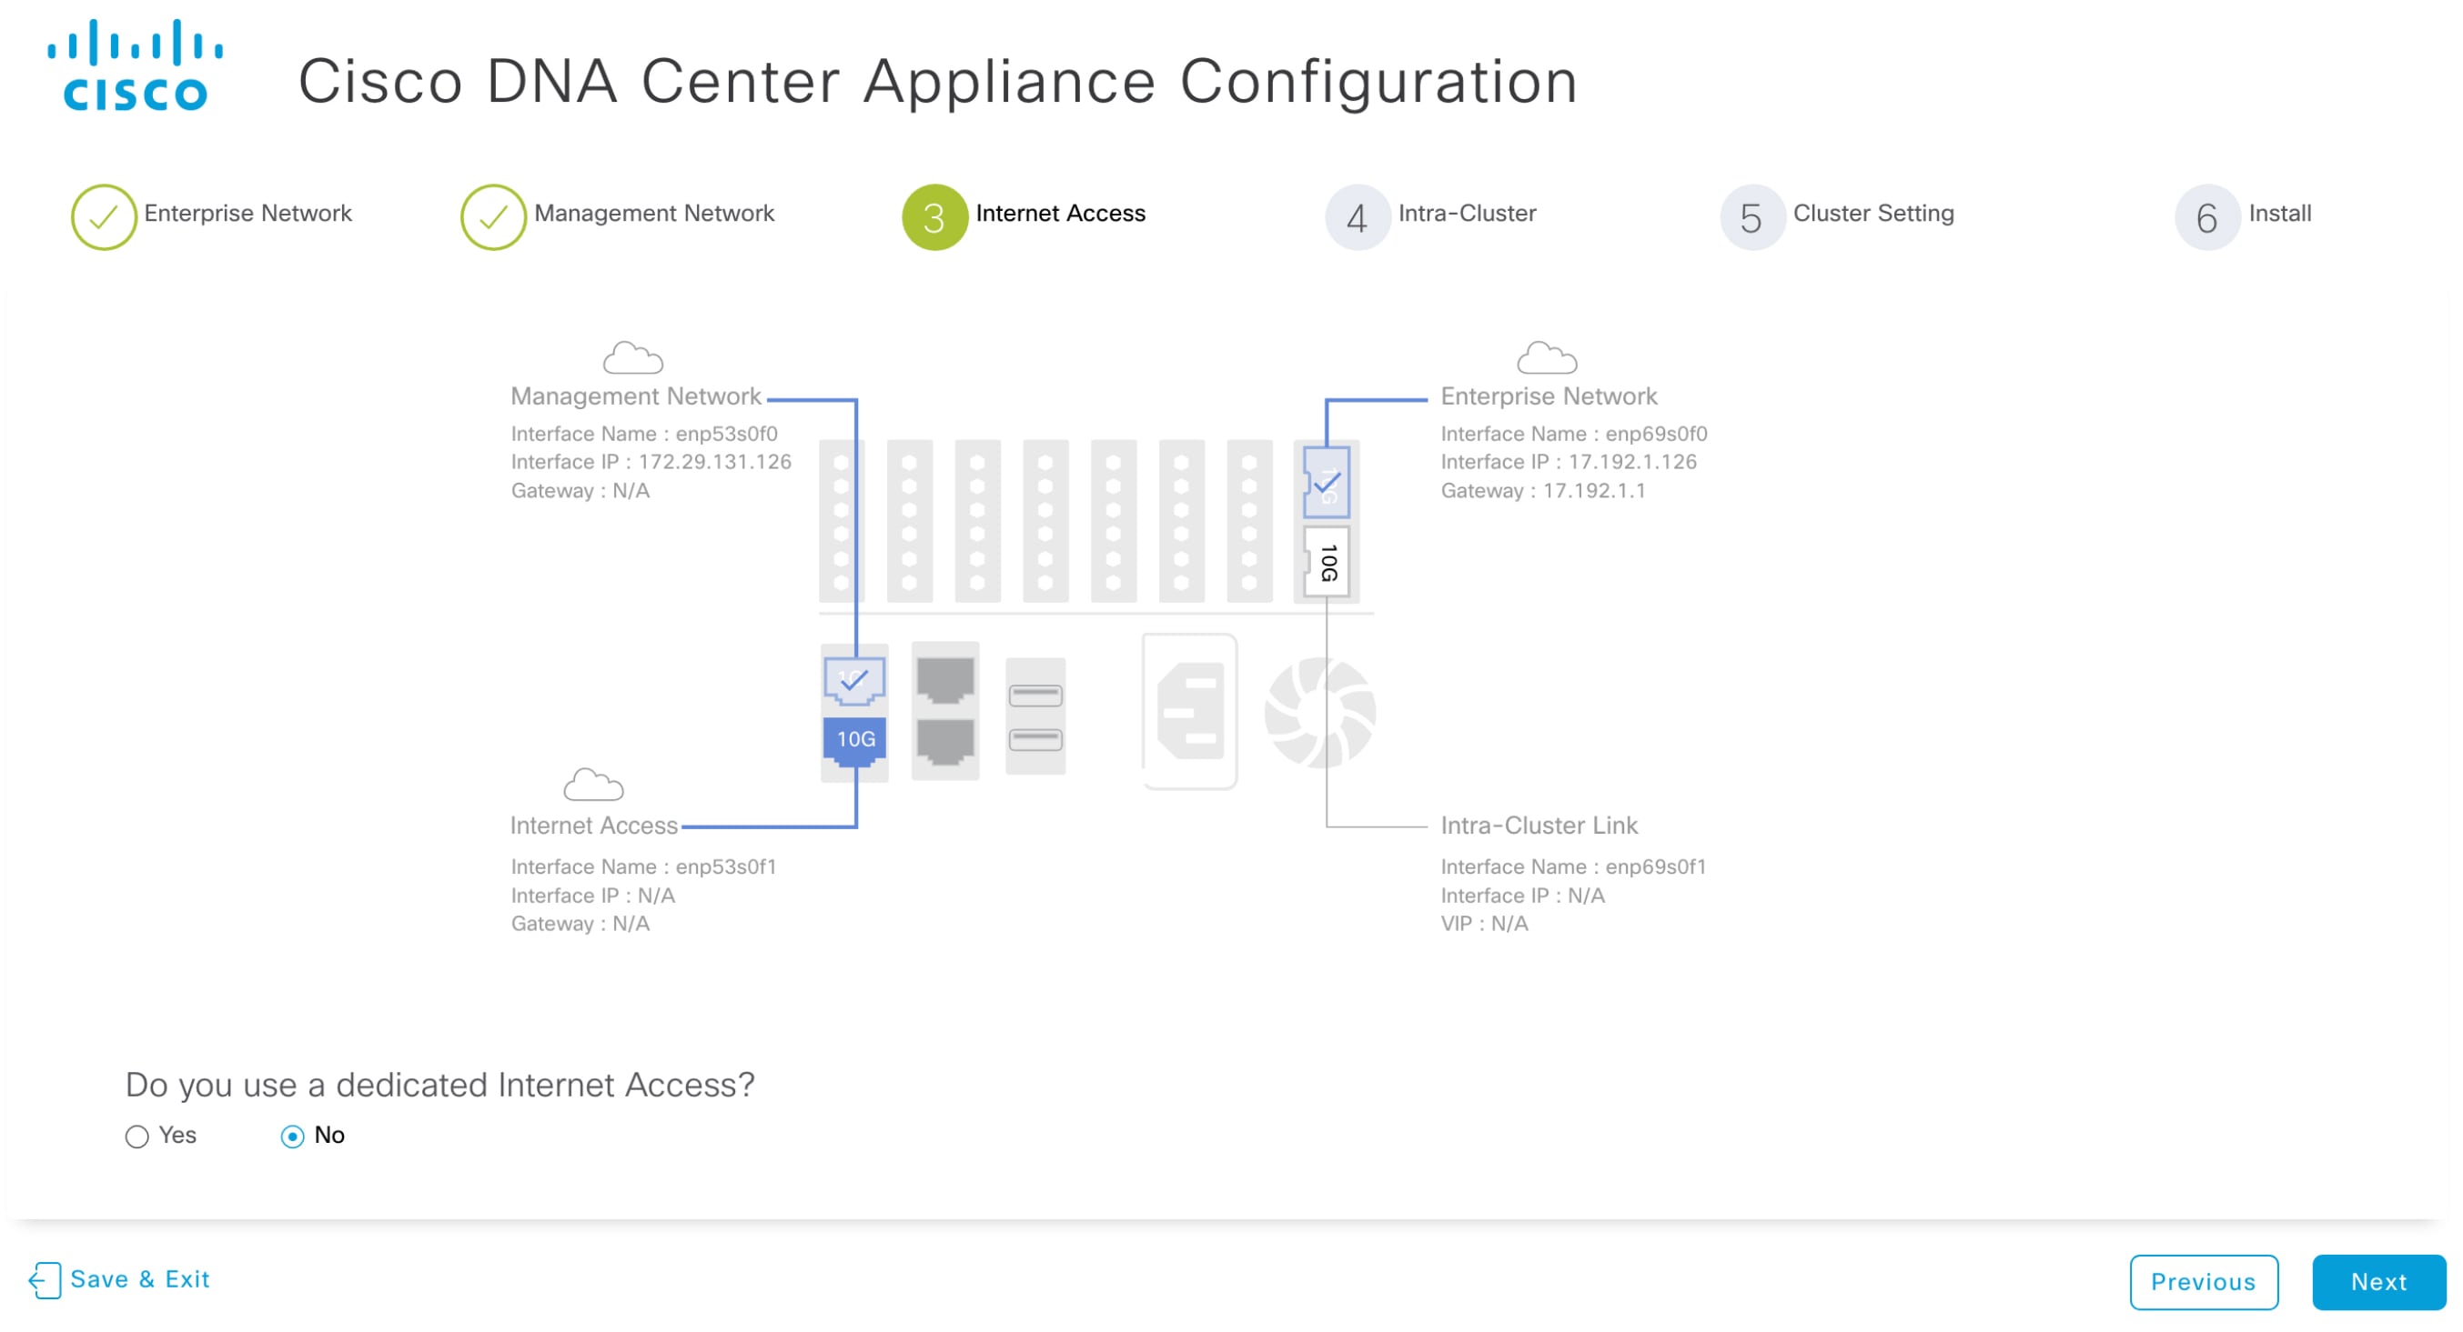Click the Enterprise Network cloud icon

(1545, 358)
